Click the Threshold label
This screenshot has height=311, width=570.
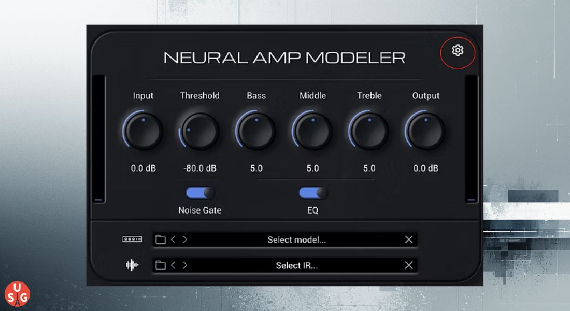point(199,96)
